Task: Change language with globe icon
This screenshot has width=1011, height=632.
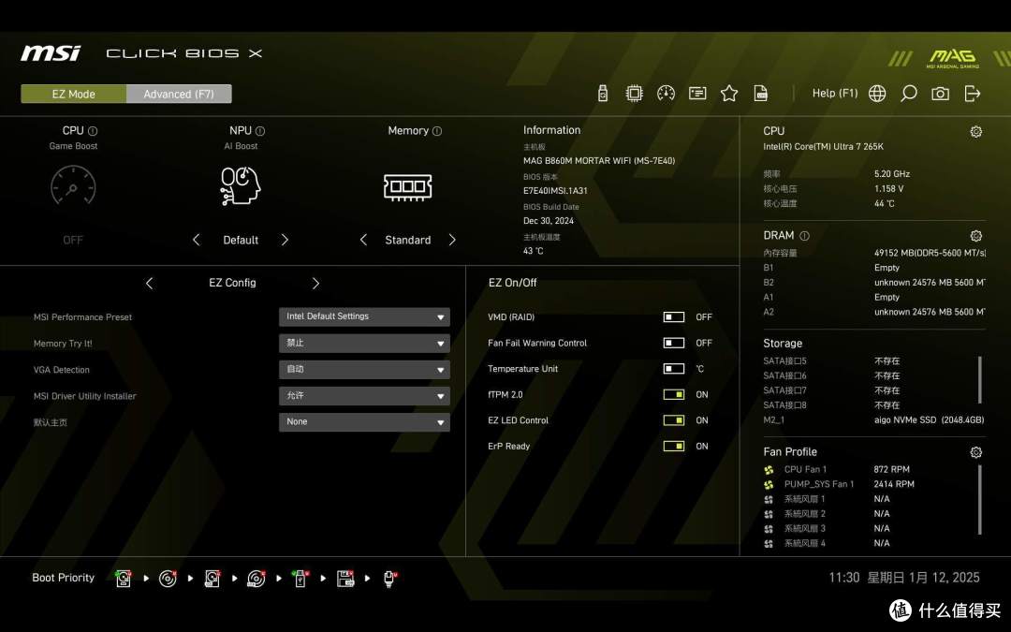Action: (x=877, y=94)
